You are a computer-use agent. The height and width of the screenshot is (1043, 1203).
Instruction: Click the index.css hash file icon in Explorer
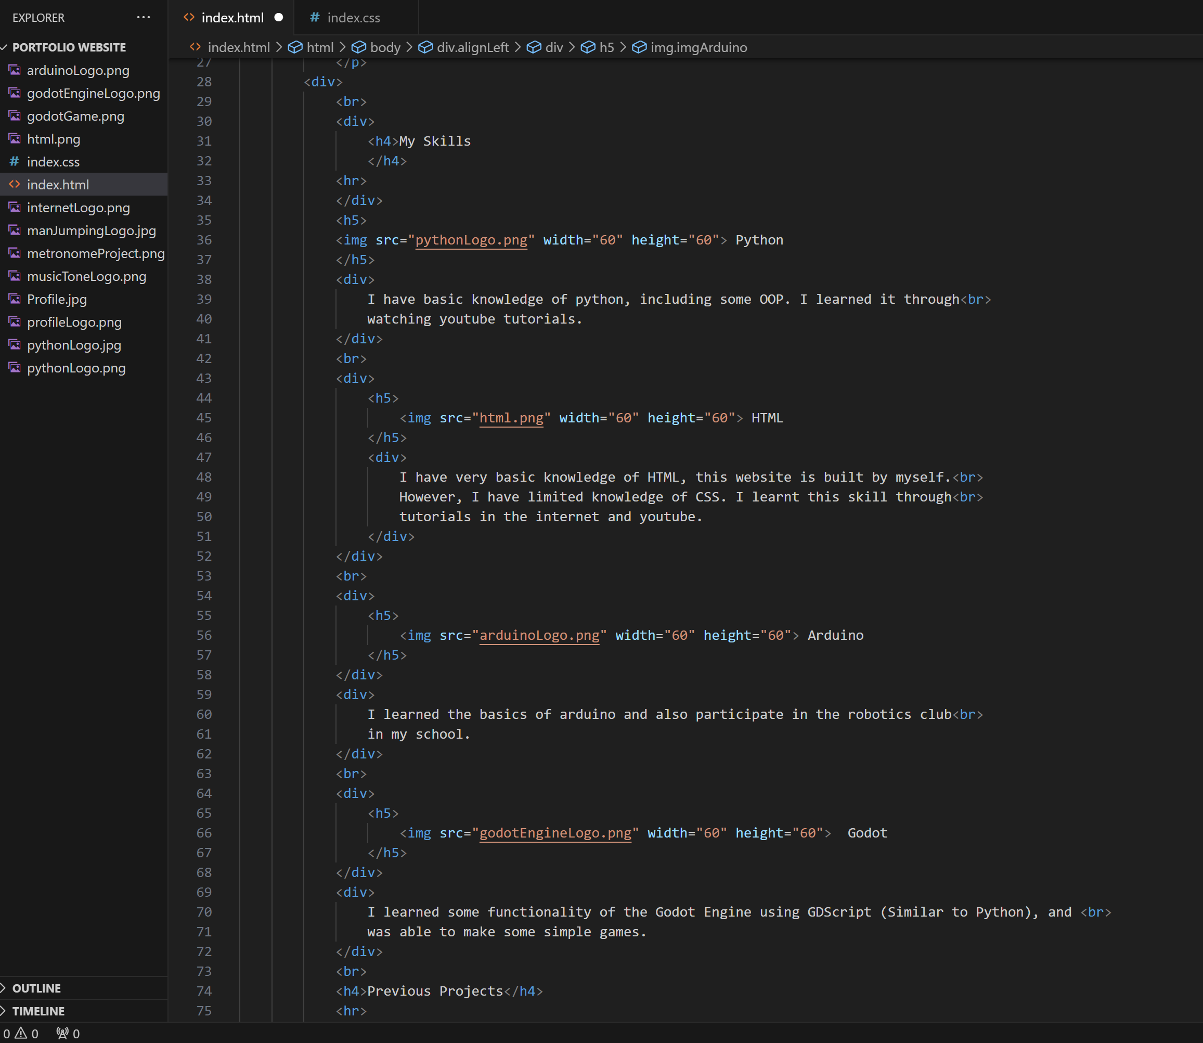(15, 162)
